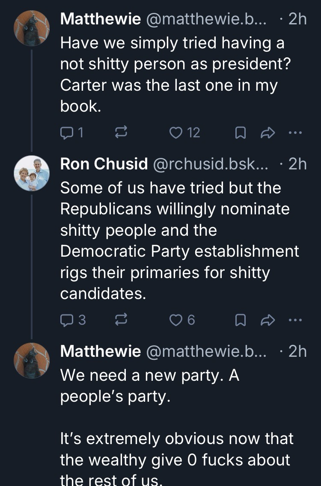The height and width of the screenshot is (486, 321).
Task: Open Ron Chusid's profile via display name
Action: click(104, 164)
